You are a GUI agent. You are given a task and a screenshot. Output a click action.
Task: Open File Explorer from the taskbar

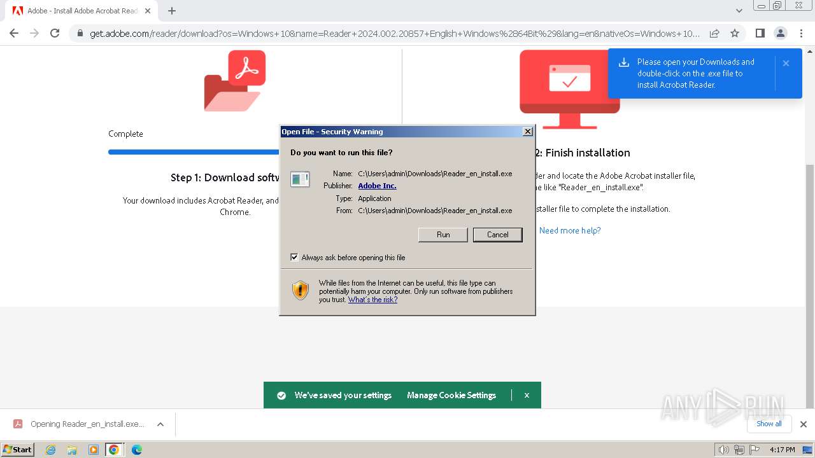pos(72,450)
